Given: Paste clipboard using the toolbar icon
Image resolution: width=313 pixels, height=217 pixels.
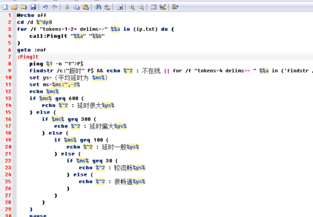Looking at the screenshot, I should [86, 7].
